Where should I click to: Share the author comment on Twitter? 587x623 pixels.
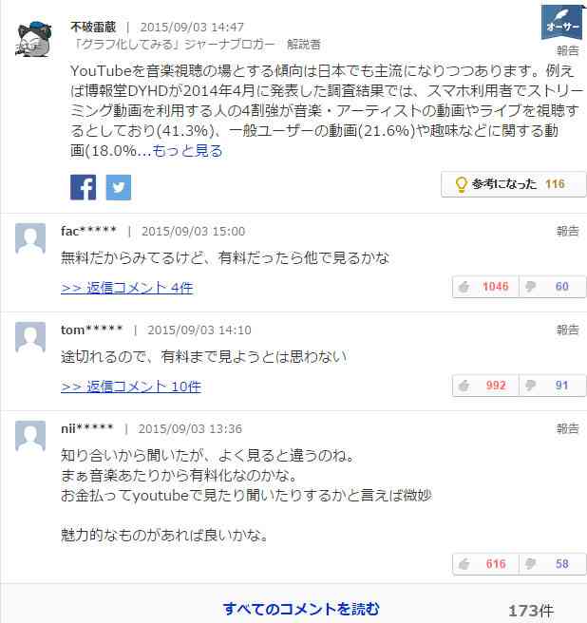pyautogui.click(x=119, y=187)
